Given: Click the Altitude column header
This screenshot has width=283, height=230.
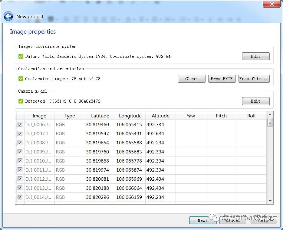Looking at the screenshot, I should click(160, 116).
